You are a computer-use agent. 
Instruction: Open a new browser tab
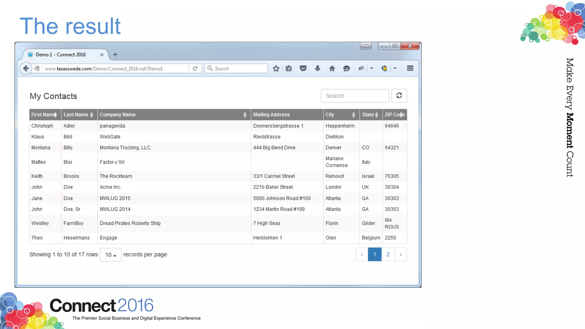tap(115, 55)
